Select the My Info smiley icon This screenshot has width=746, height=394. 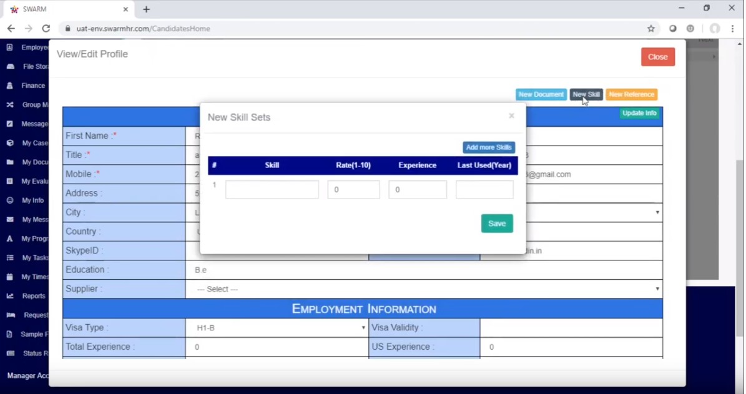[x=9, y=200]
